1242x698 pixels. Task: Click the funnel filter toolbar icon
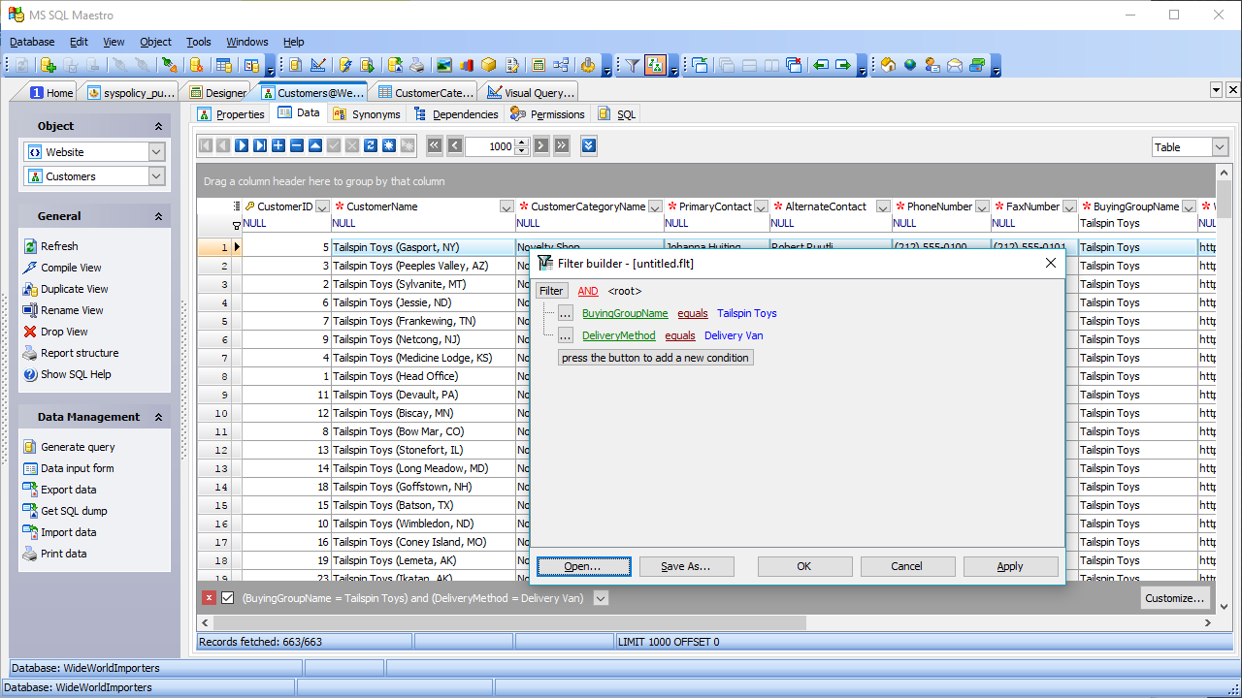(x=633, y=65)
